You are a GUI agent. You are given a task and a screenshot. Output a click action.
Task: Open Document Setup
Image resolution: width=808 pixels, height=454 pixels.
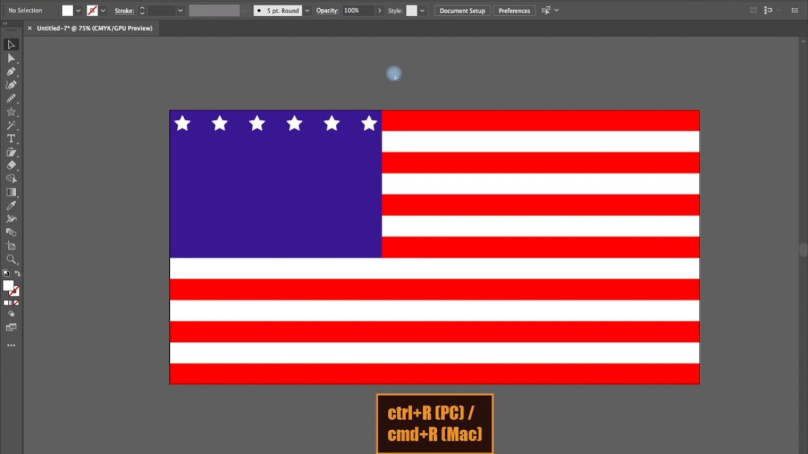(x=462, y=11)
